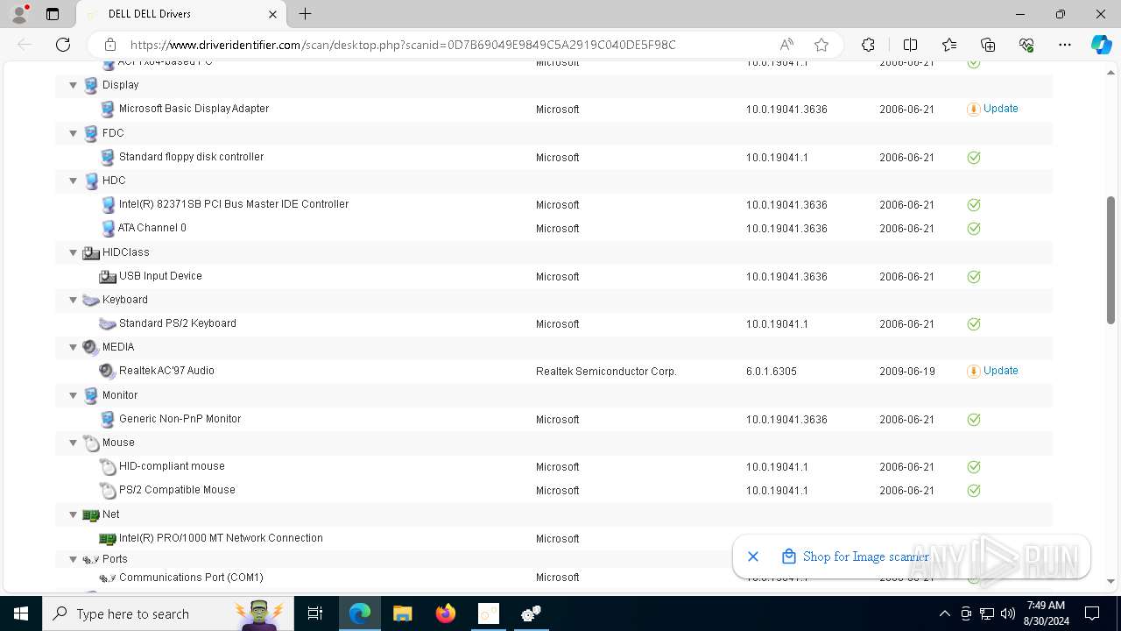
Task: Select Microsoft Basic Display Adapter row text
Action: coord(194,109)
